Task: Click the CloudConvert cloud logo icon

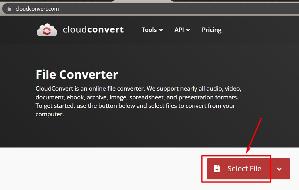Action: 47,30
